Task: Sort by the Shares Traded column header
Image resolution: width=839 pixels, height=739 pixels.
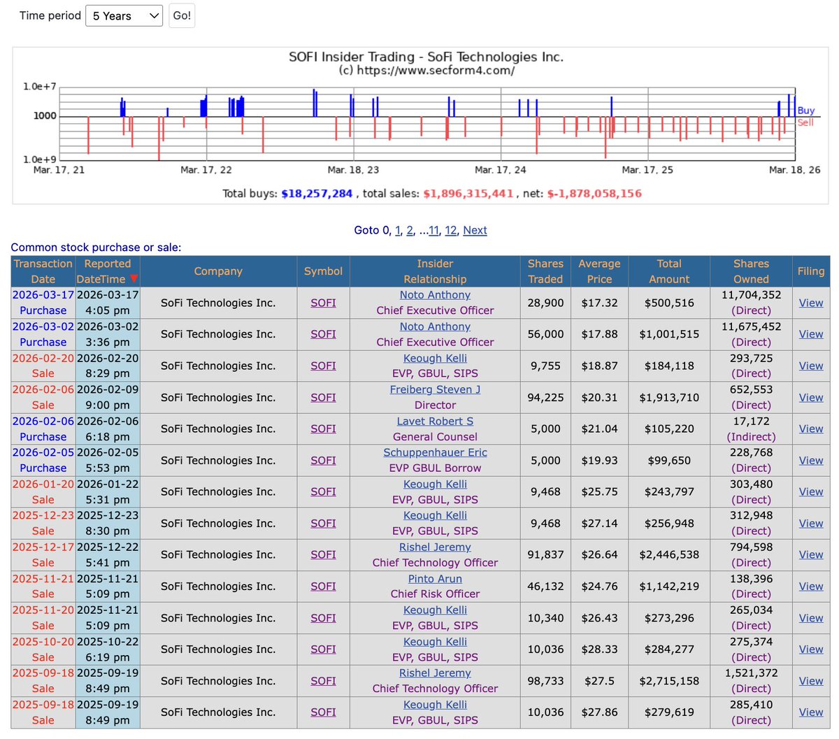Action: [x=545, y=271]
